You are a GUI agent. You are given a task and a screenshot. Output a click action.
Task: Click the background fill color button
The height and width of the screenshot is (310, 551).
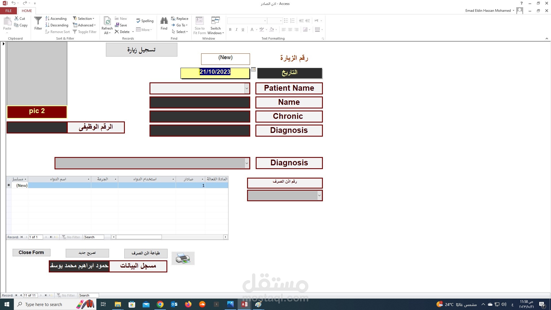tap(271, 30)
